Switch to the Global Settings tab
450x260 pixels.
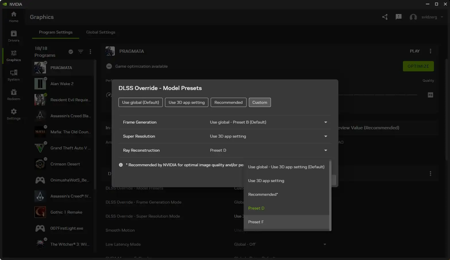click(101, 32)
